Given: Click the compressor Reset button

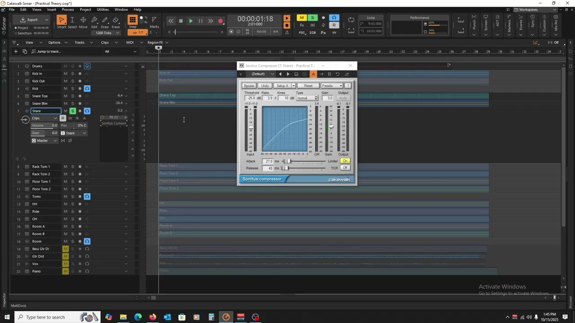Looking at the screenshot, I should pyautogui.click(x=308, y=86).
